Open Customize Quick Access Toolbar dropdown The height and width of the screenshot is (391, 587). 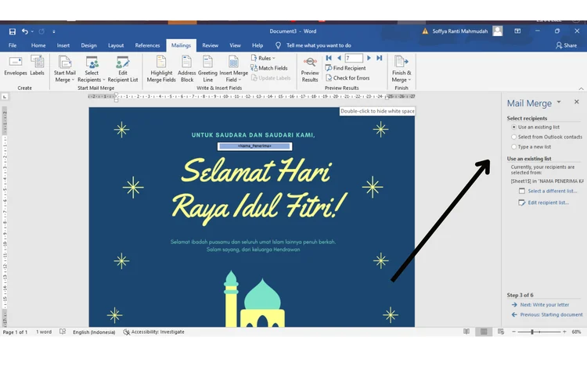point(54,32)
